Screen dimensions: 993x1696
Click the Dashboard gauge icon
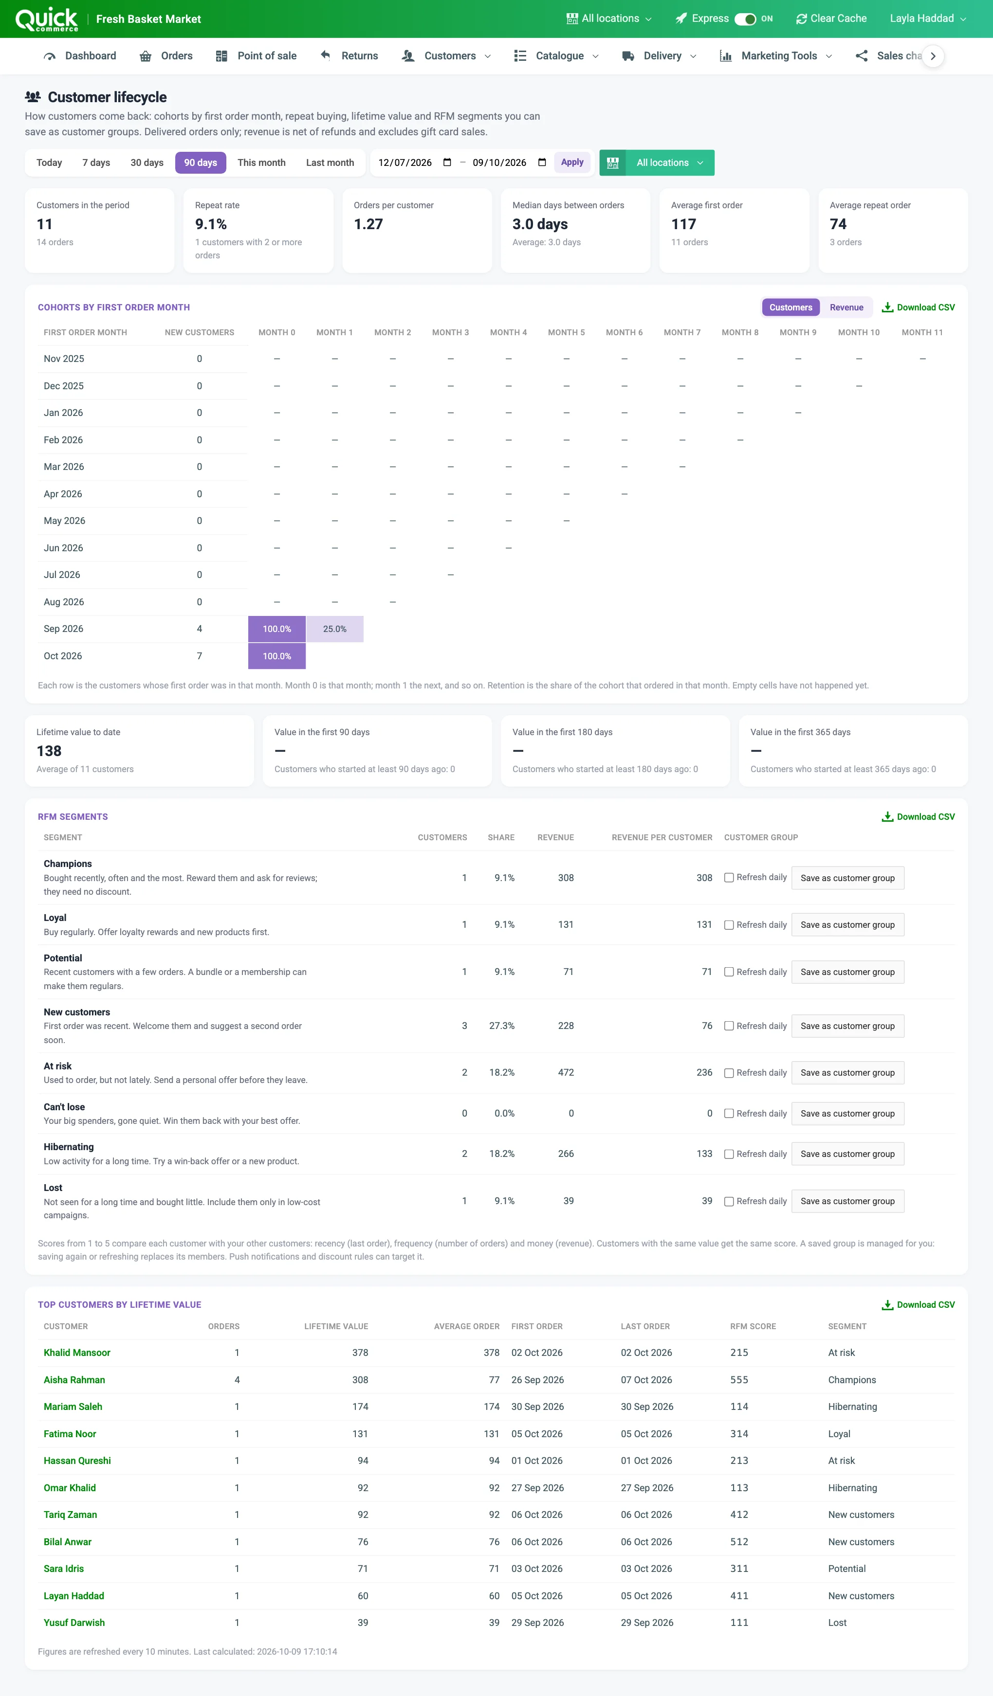click(x=49, y=56)
